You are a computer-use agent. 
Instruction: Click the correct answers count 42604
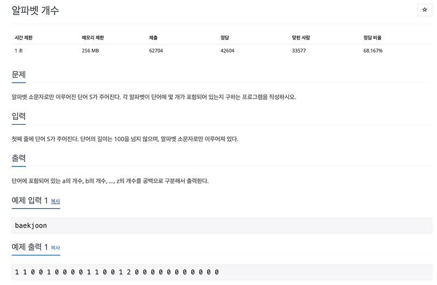point(227,51)
